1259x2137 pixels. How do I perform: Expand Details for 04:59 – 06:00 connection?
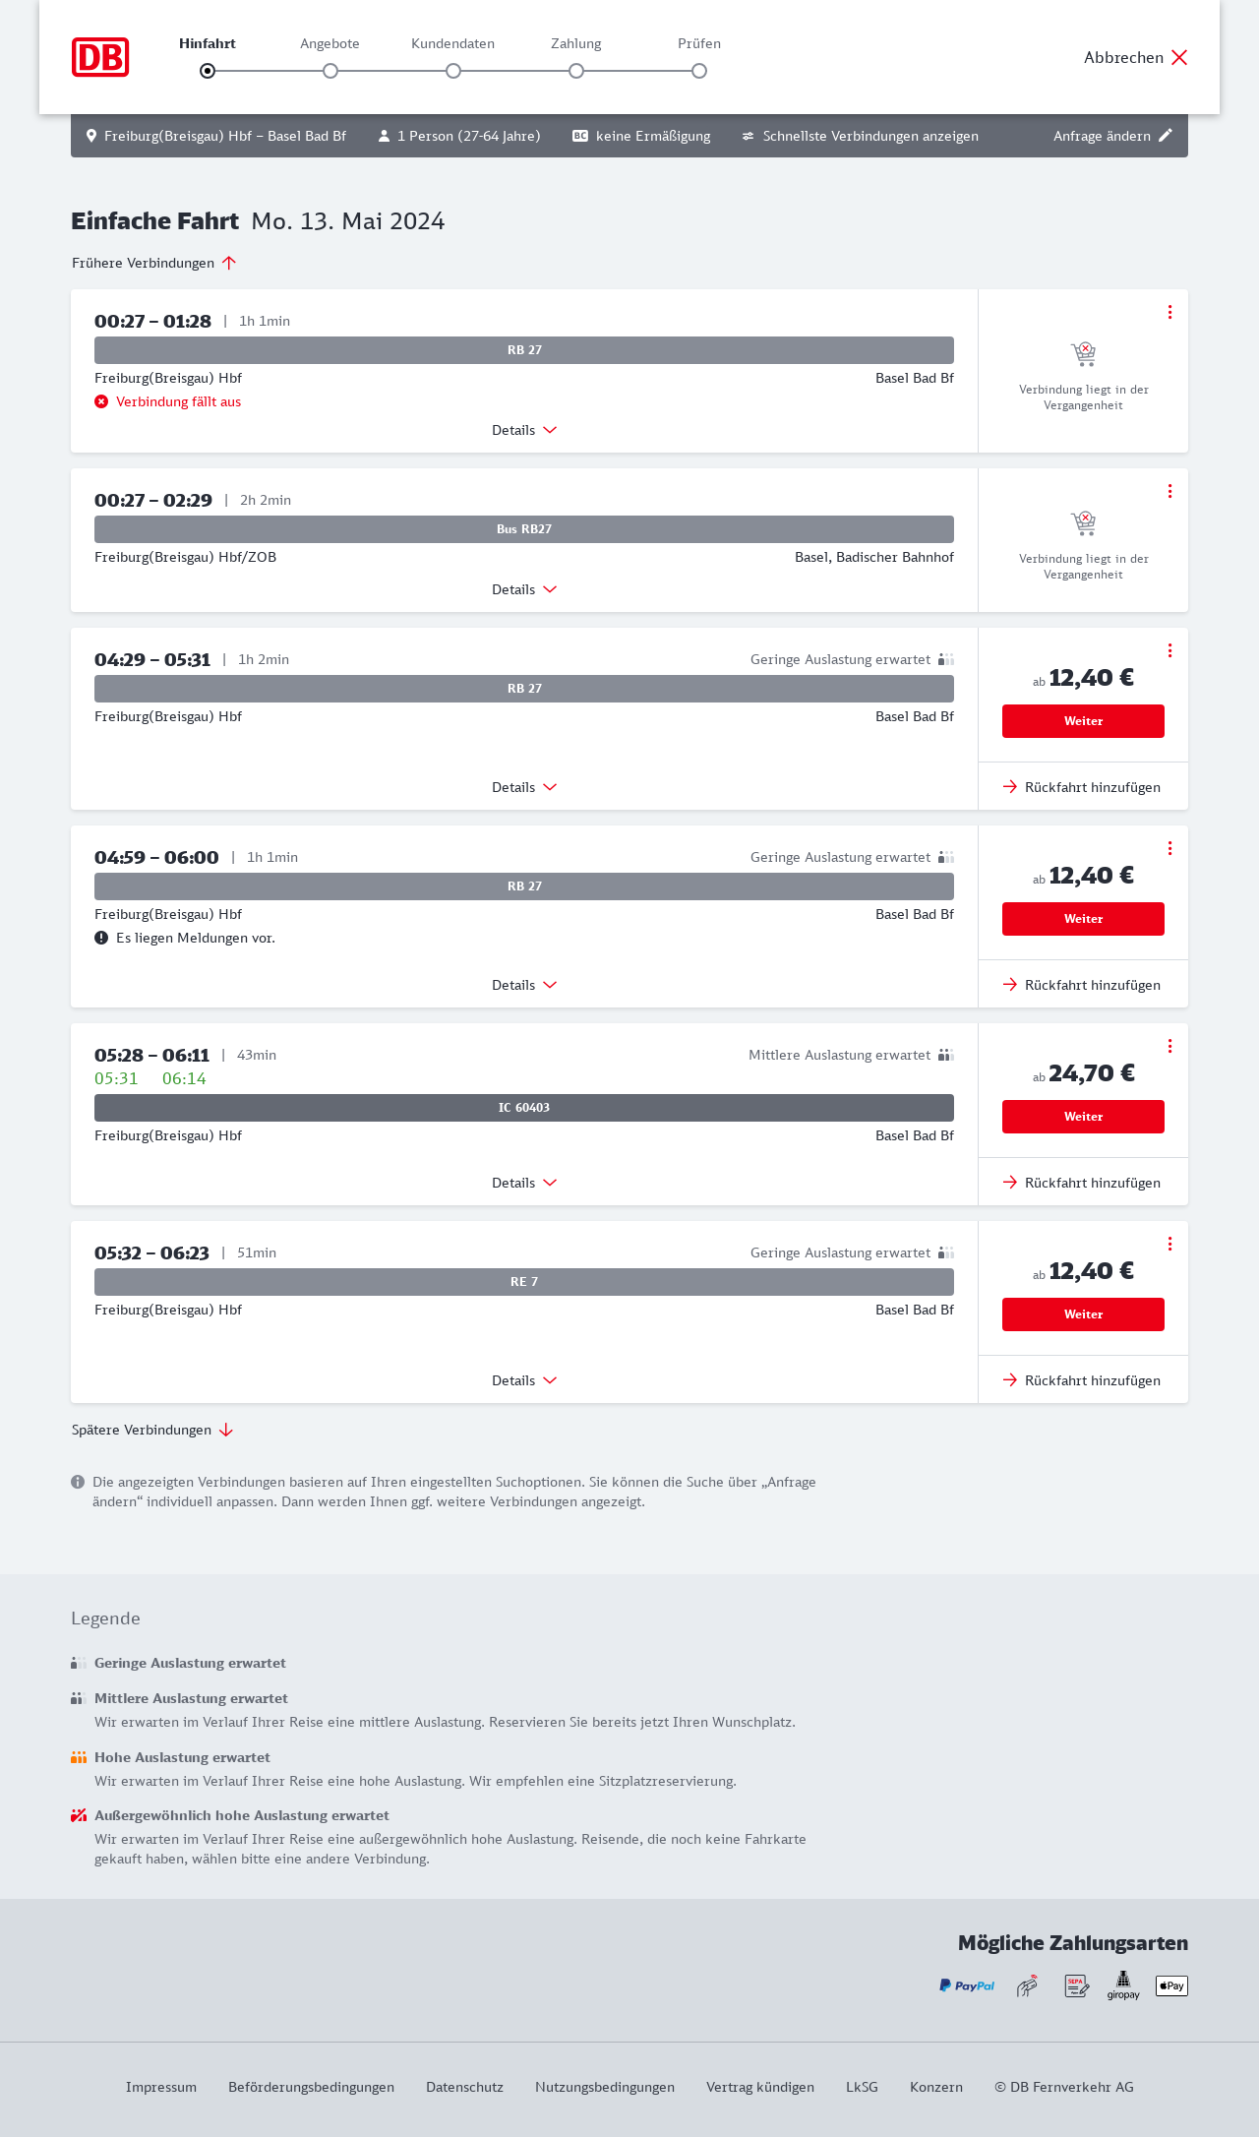(x=524, y=985)
